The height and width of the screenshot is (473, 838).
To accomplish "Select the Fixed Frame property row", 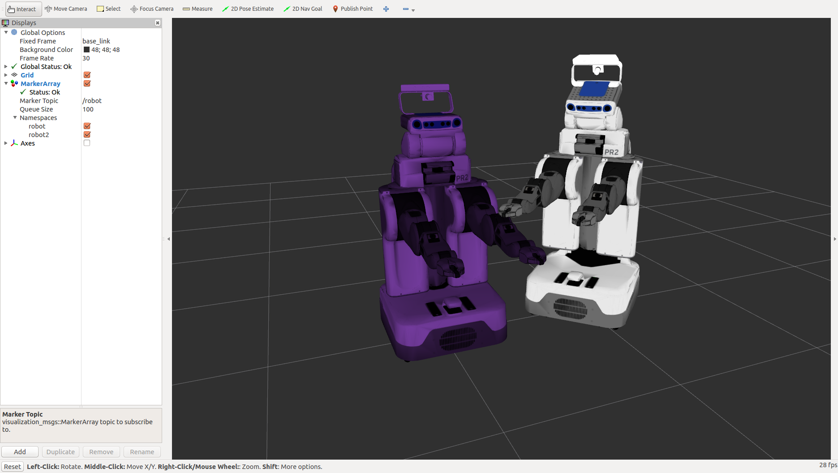I will [81, 41].
